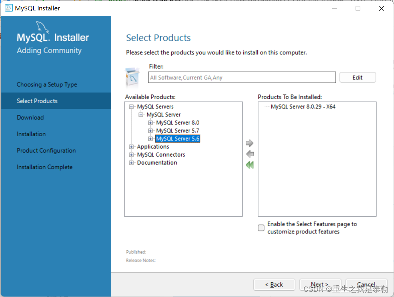
Task: Collapse the MySQL Server subnode
Action: [141, 115]
